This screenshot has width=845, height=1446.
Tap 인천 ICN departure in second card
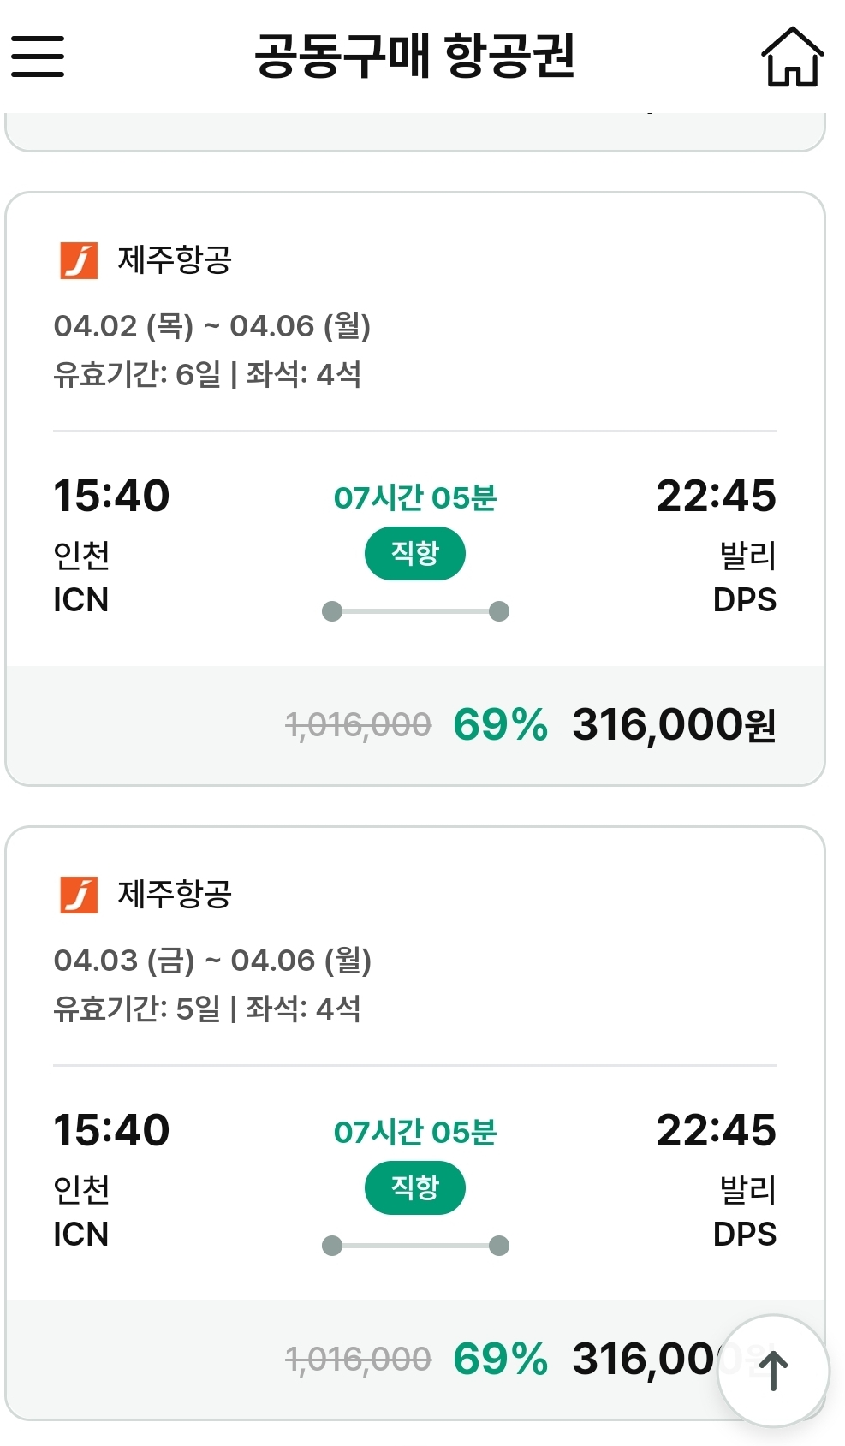point(81,1212)
